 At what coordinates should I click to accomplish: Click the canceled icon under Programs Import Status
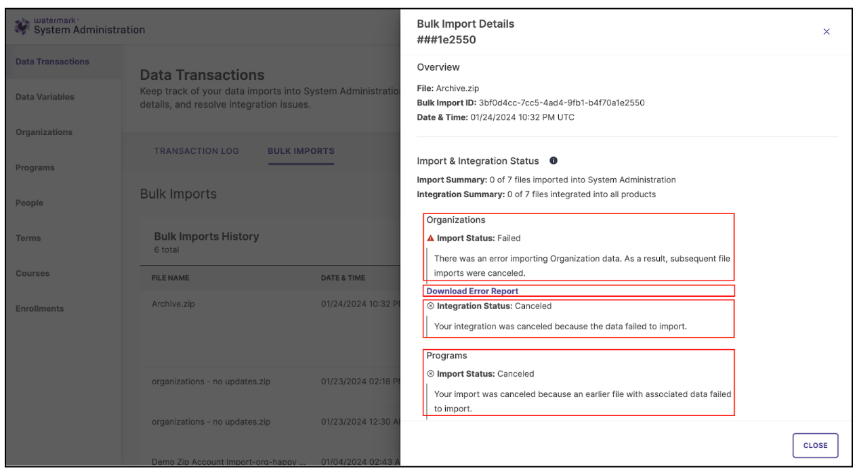(431, 373)
